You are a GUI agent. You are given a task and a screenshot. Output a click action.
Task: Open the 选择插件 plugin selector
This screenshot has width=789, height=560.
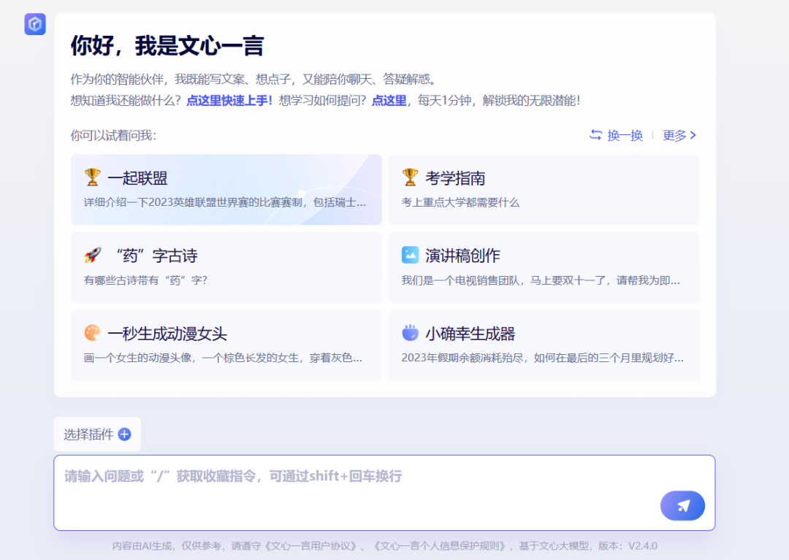click(97, 434)
